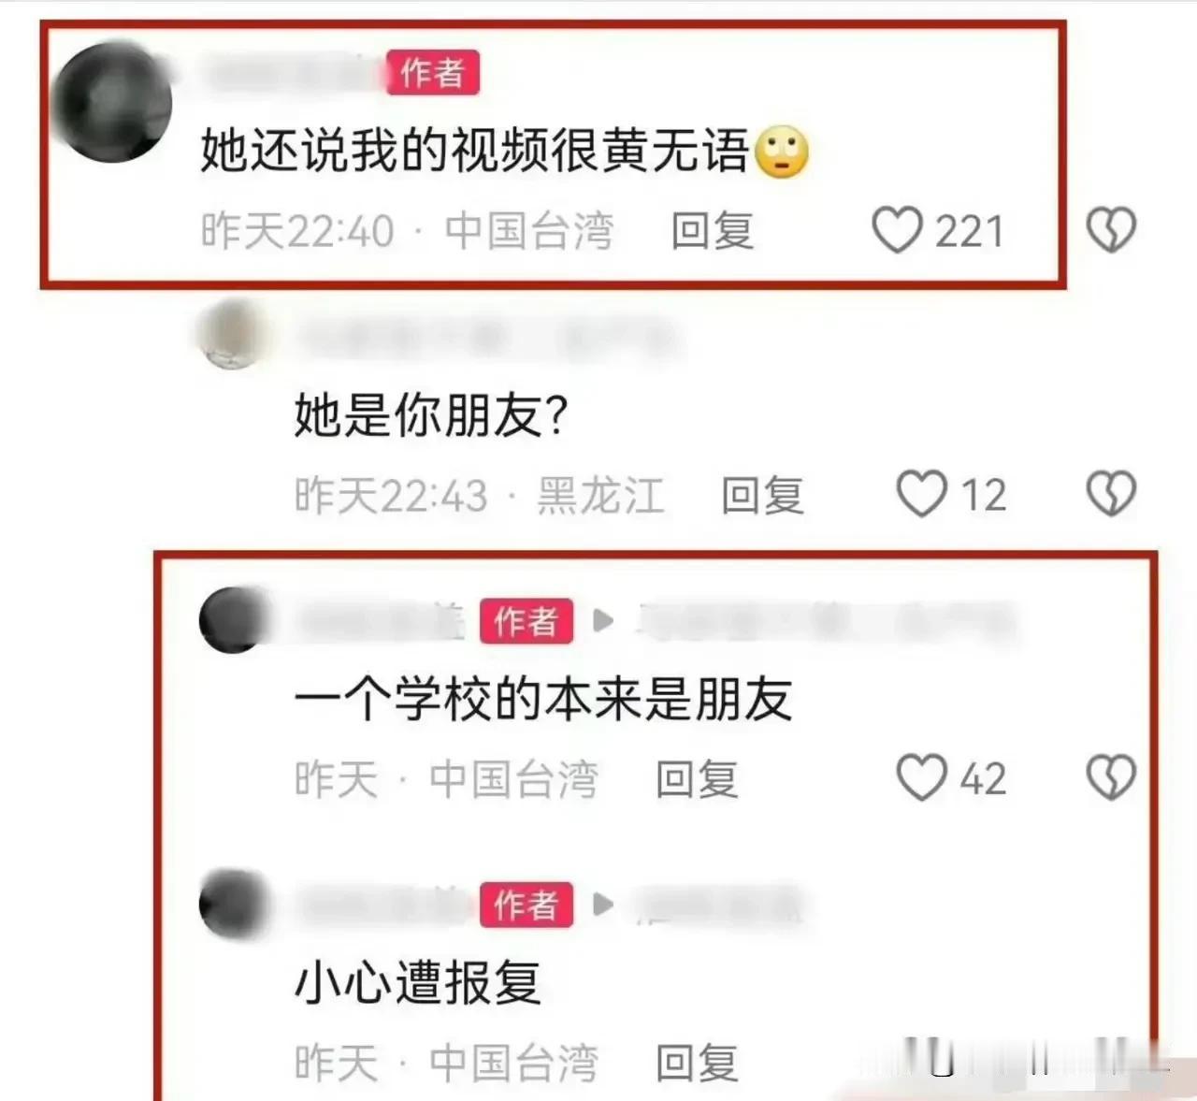Viewport: 1197px width, 1101px height.
Task: Dislike the reply with 42 likes
Action: click(x=1111, y=778)
